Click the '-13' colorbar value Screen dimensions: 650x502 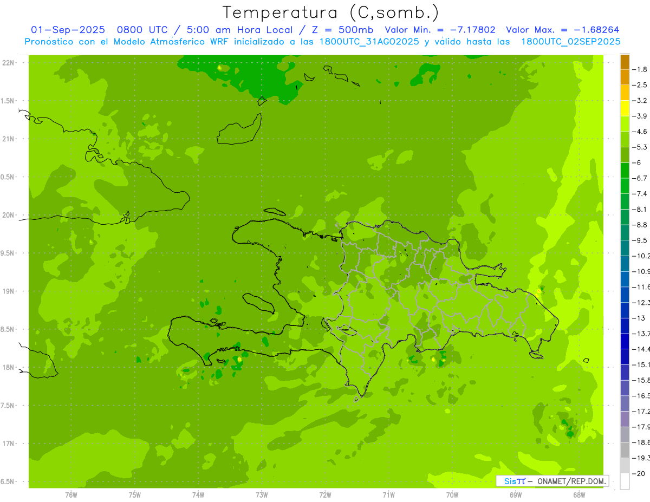[x=639, y=318]
